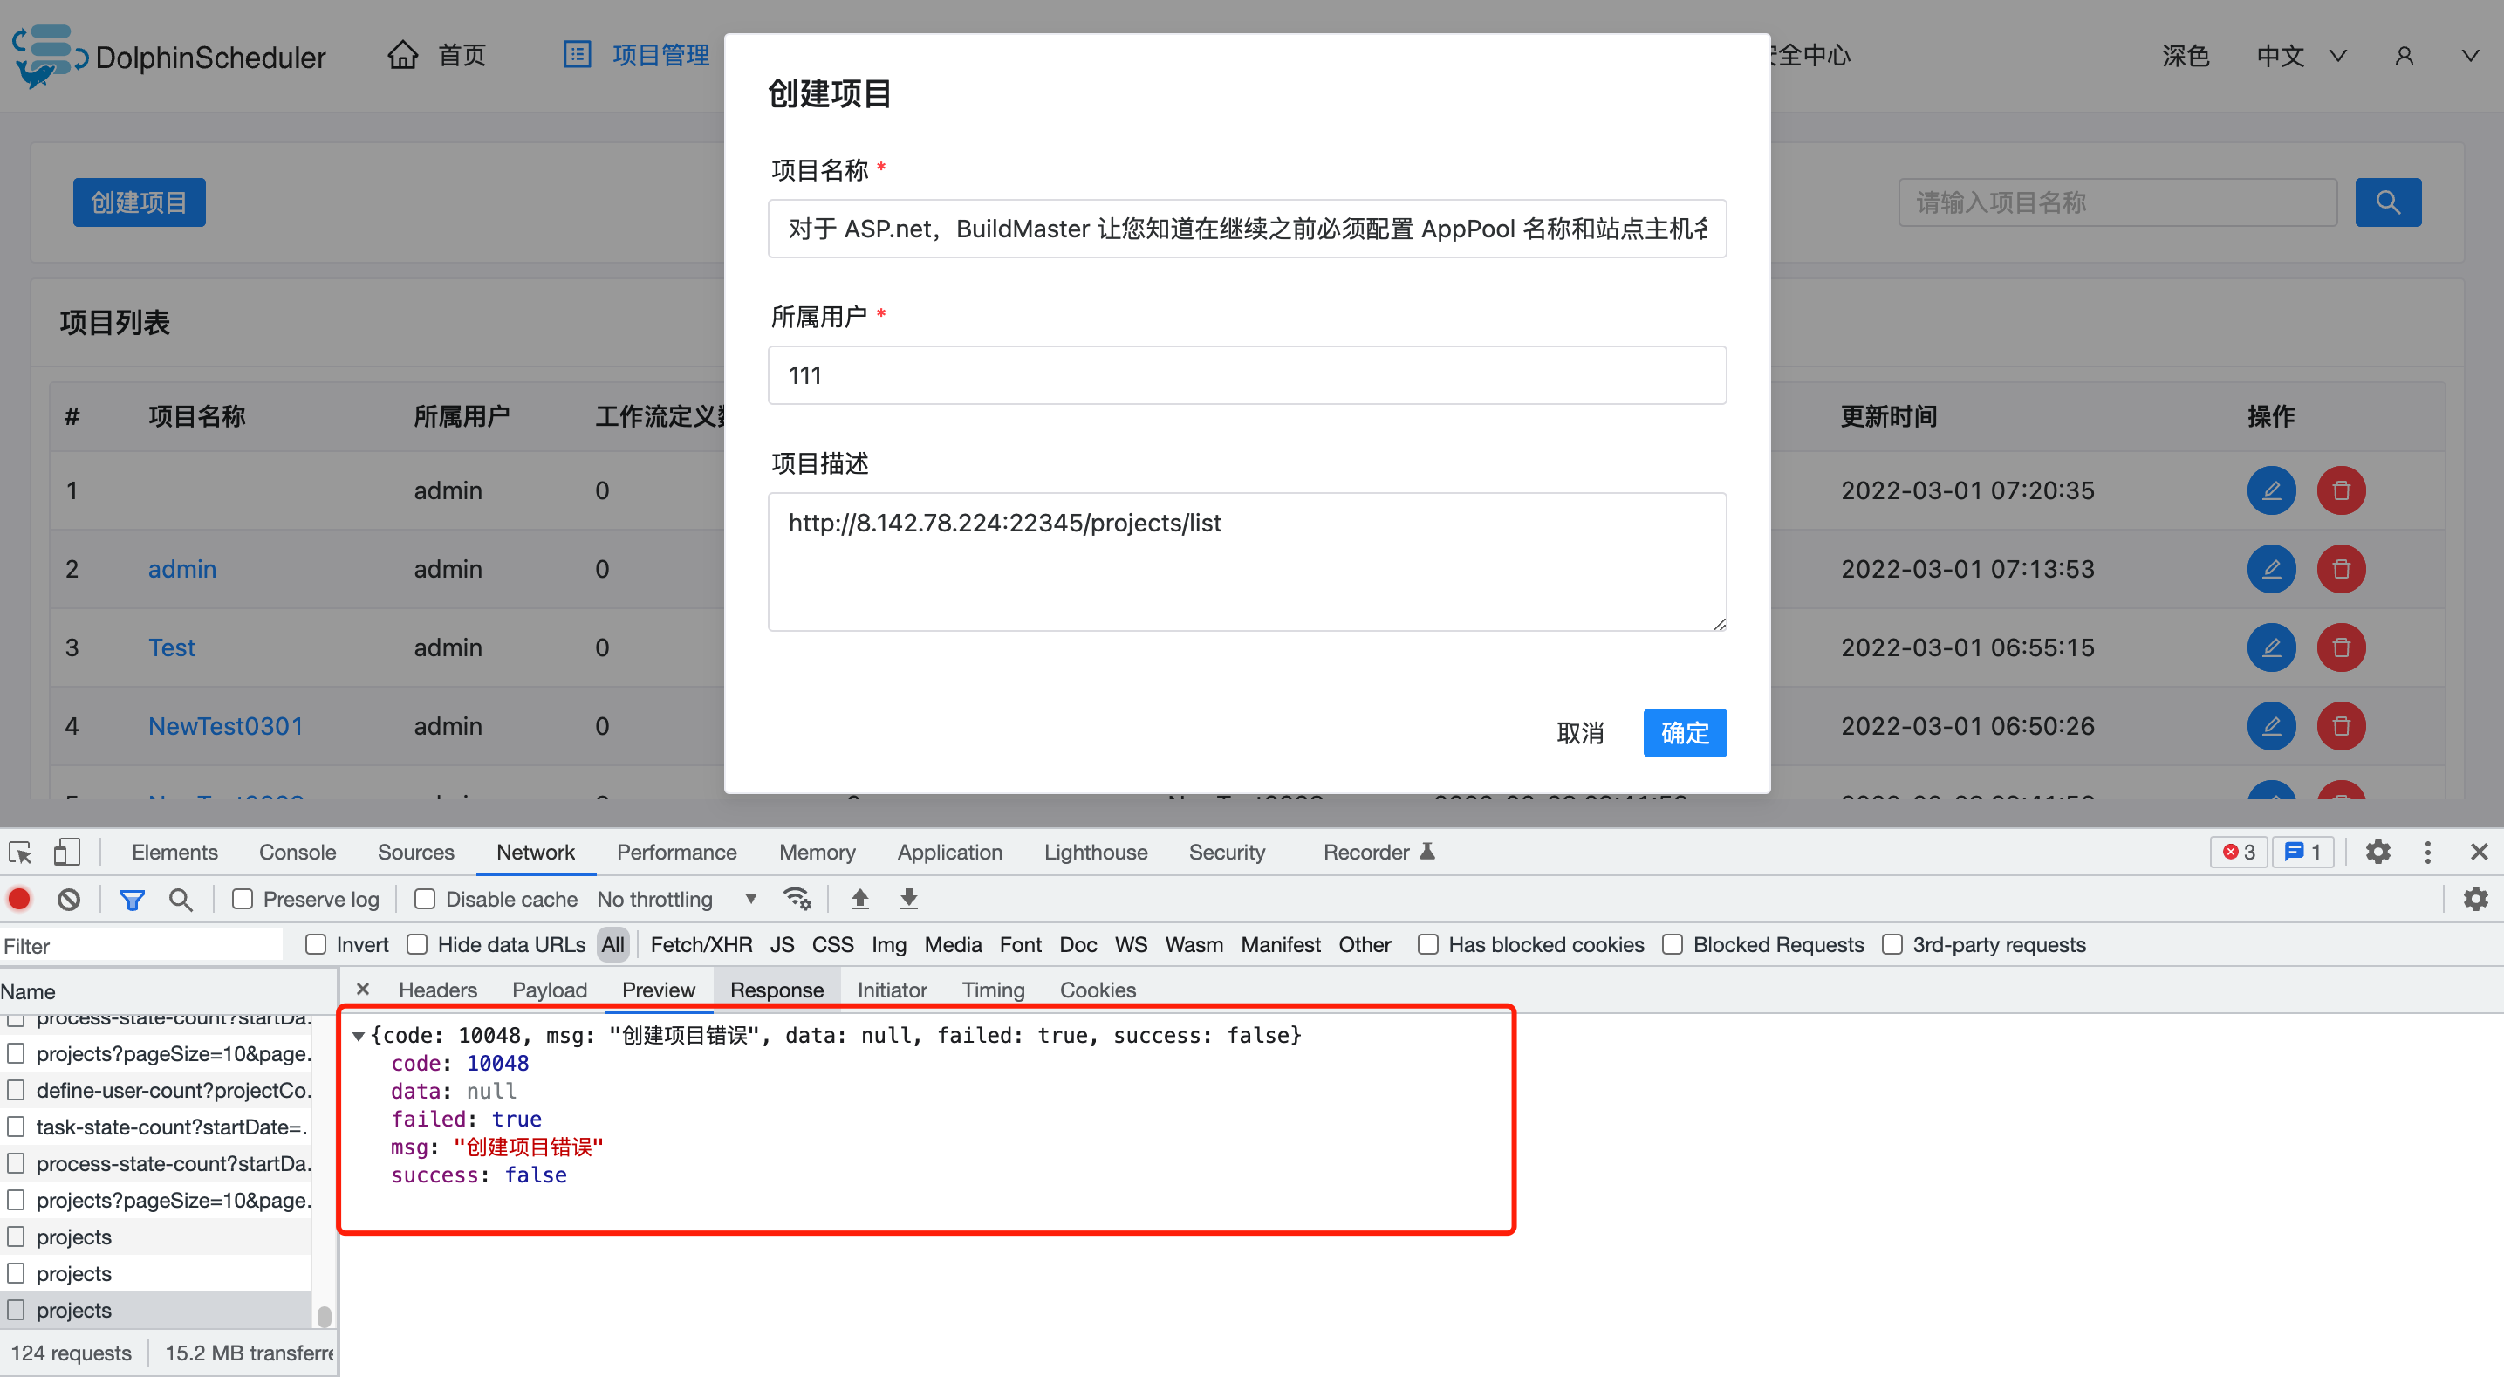Collapse the JSON response object

[x=359, y=1035]
